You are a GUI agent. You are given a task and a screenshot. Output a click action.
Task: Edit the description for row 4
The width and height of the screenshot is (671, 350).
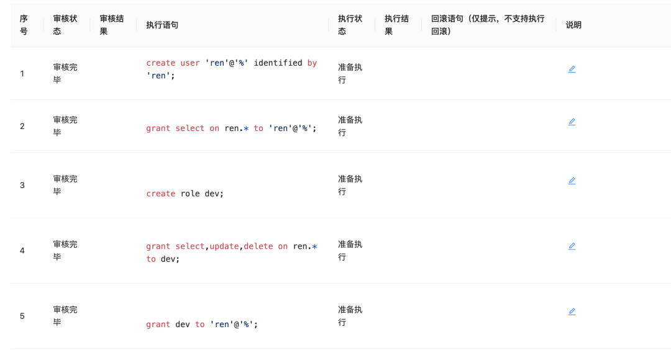click(x=572, y=246)
